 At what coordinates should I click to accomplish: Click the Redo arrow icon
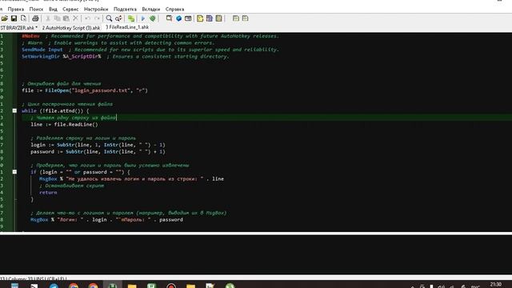tap(97, 18)
